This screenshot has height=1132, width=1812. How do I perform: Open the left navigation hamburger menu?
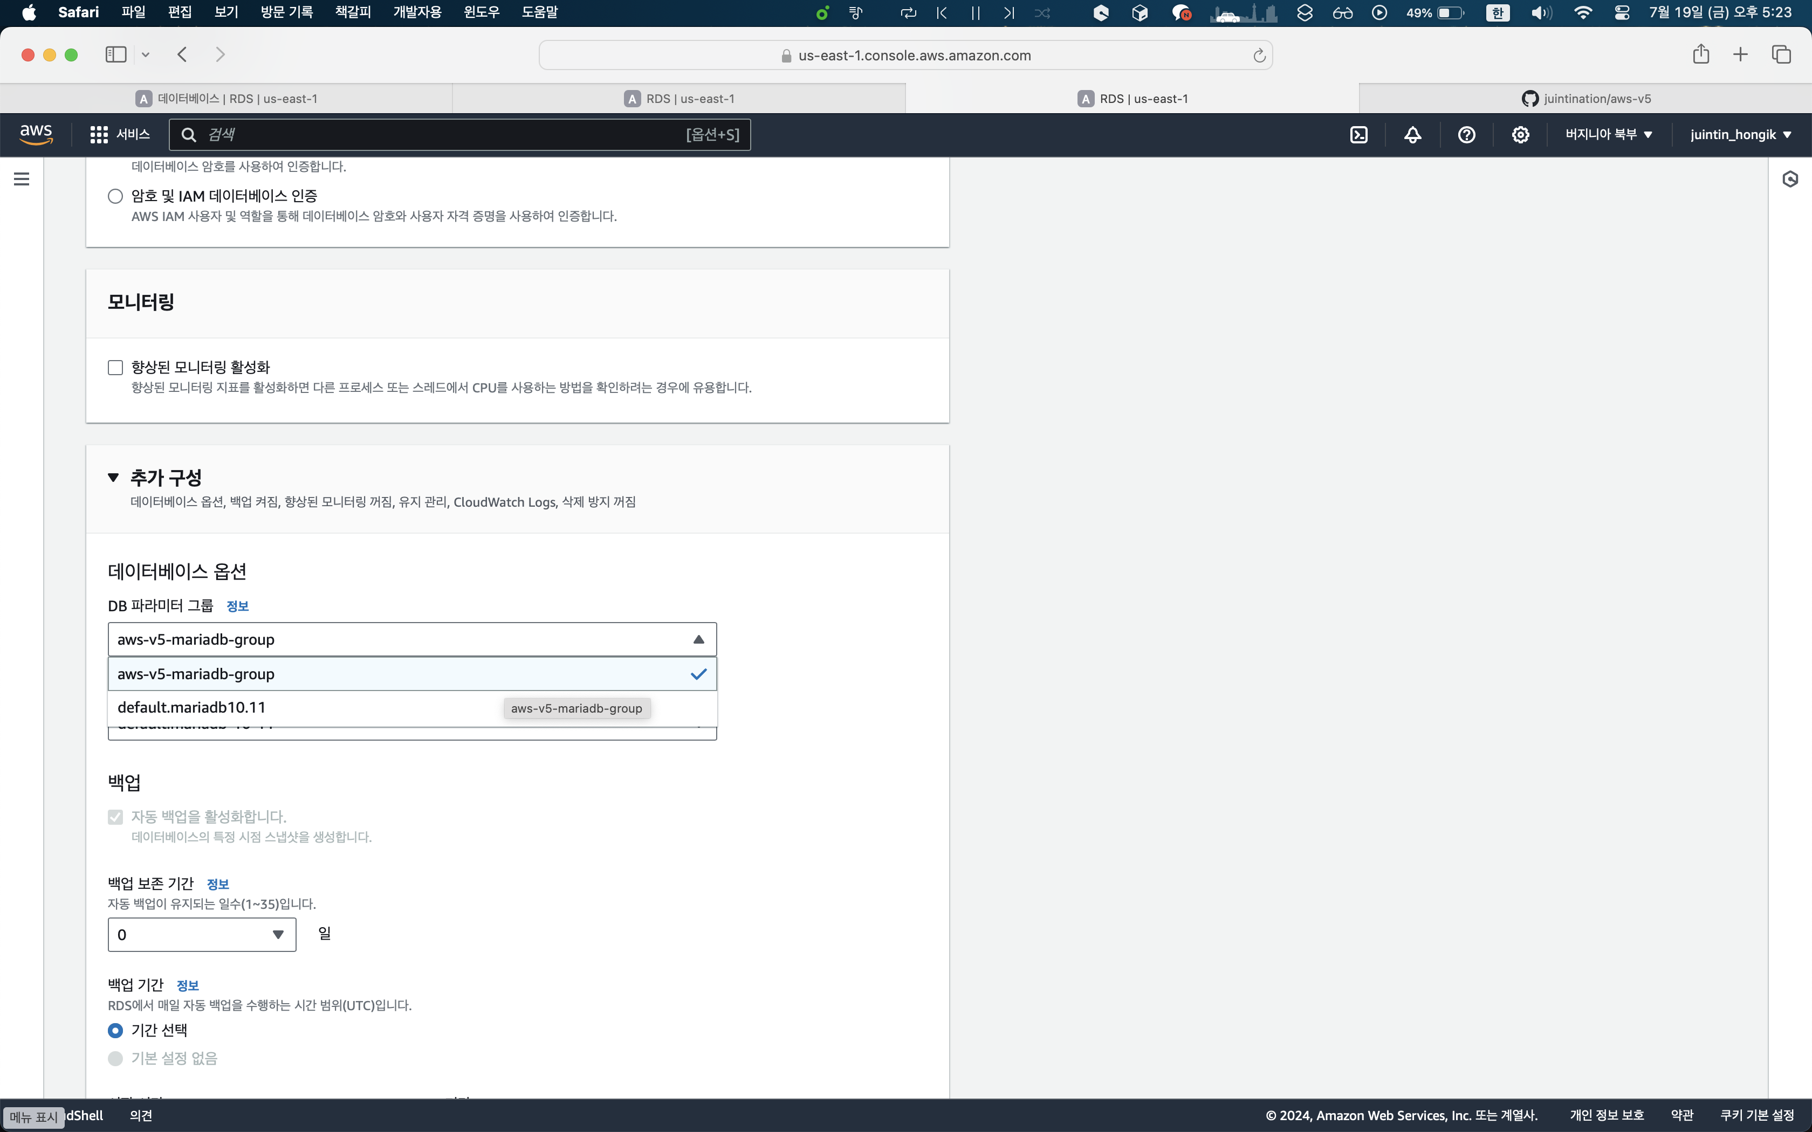(22, 179)
